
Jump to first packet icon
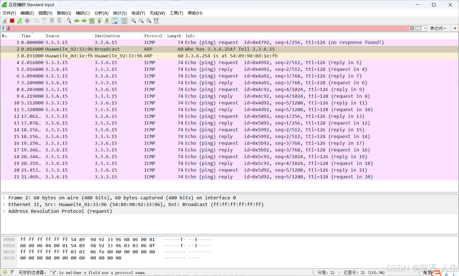coord(99,21)
